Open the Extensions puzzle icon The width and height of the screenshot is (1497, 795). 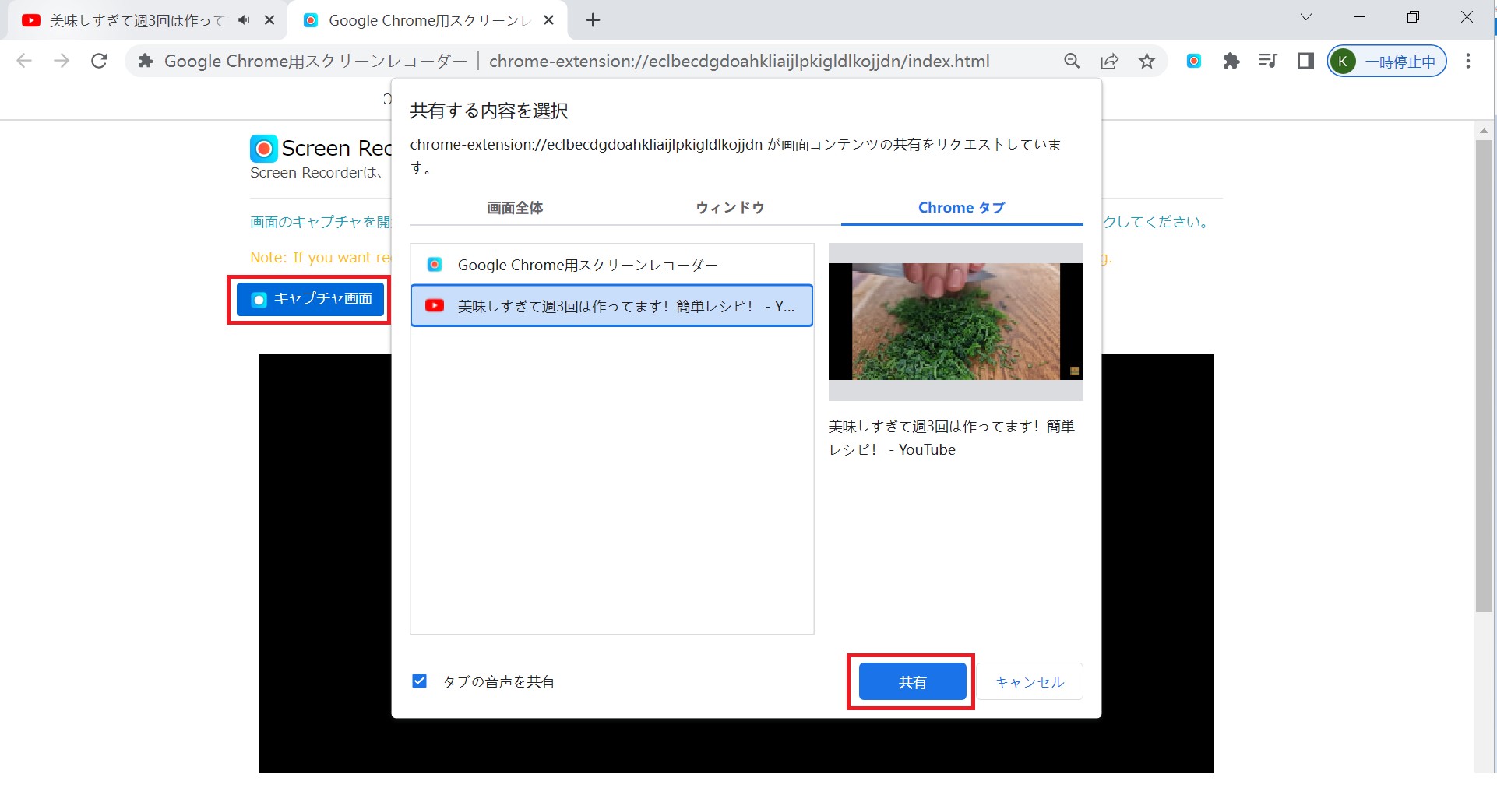[x=1231, y=61]
